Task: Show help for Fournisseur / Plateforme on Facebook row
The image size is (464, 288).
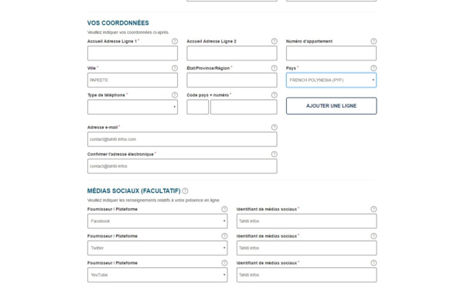Action: click(x=224, y=209)
